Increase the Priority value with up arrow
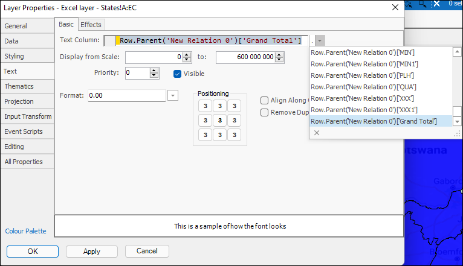Screen dimensions: 463x266 [154, 71]
